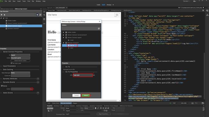Viewport: 209px width, 117px height.
Task: Toggle the Done event checkbox
Action: point(2,86)
